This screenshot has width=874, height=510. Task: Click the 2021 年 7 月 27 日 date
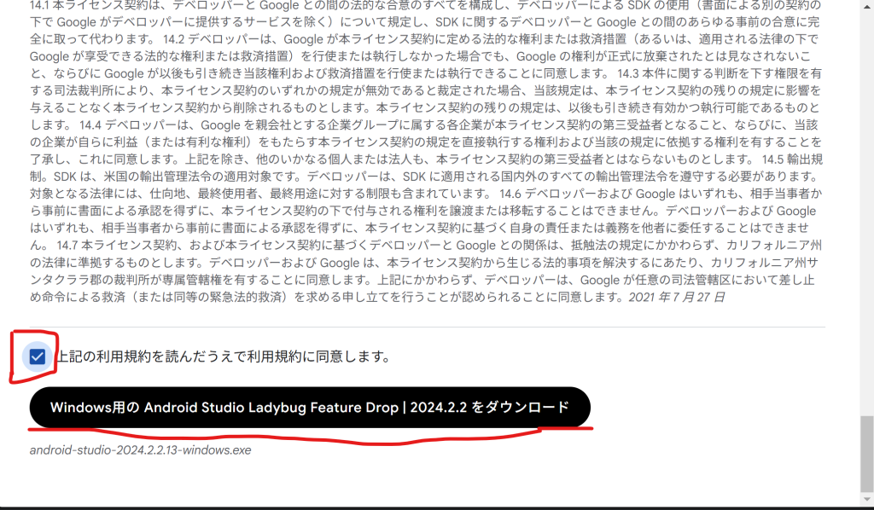pyautogui.click(x=676, y=297)
